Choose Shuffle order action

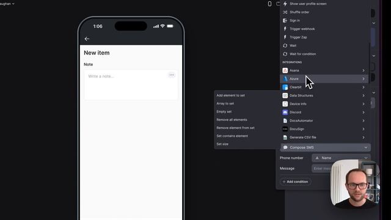point(299,12)
